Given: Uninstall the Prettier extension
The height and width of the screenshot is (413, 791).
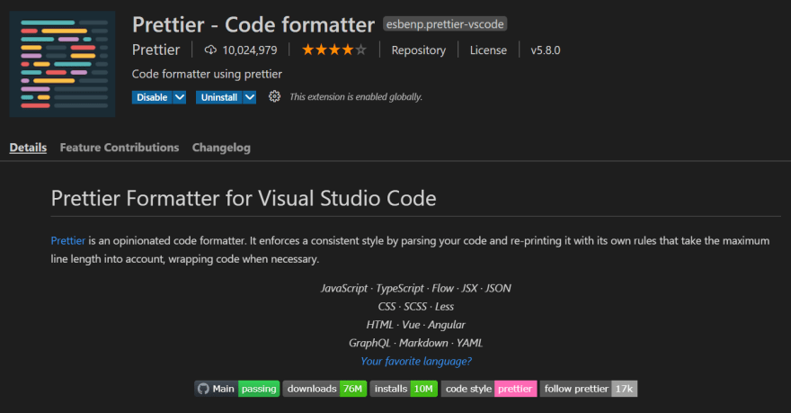Looking at the screenshot, I should [x=219, y=97].
